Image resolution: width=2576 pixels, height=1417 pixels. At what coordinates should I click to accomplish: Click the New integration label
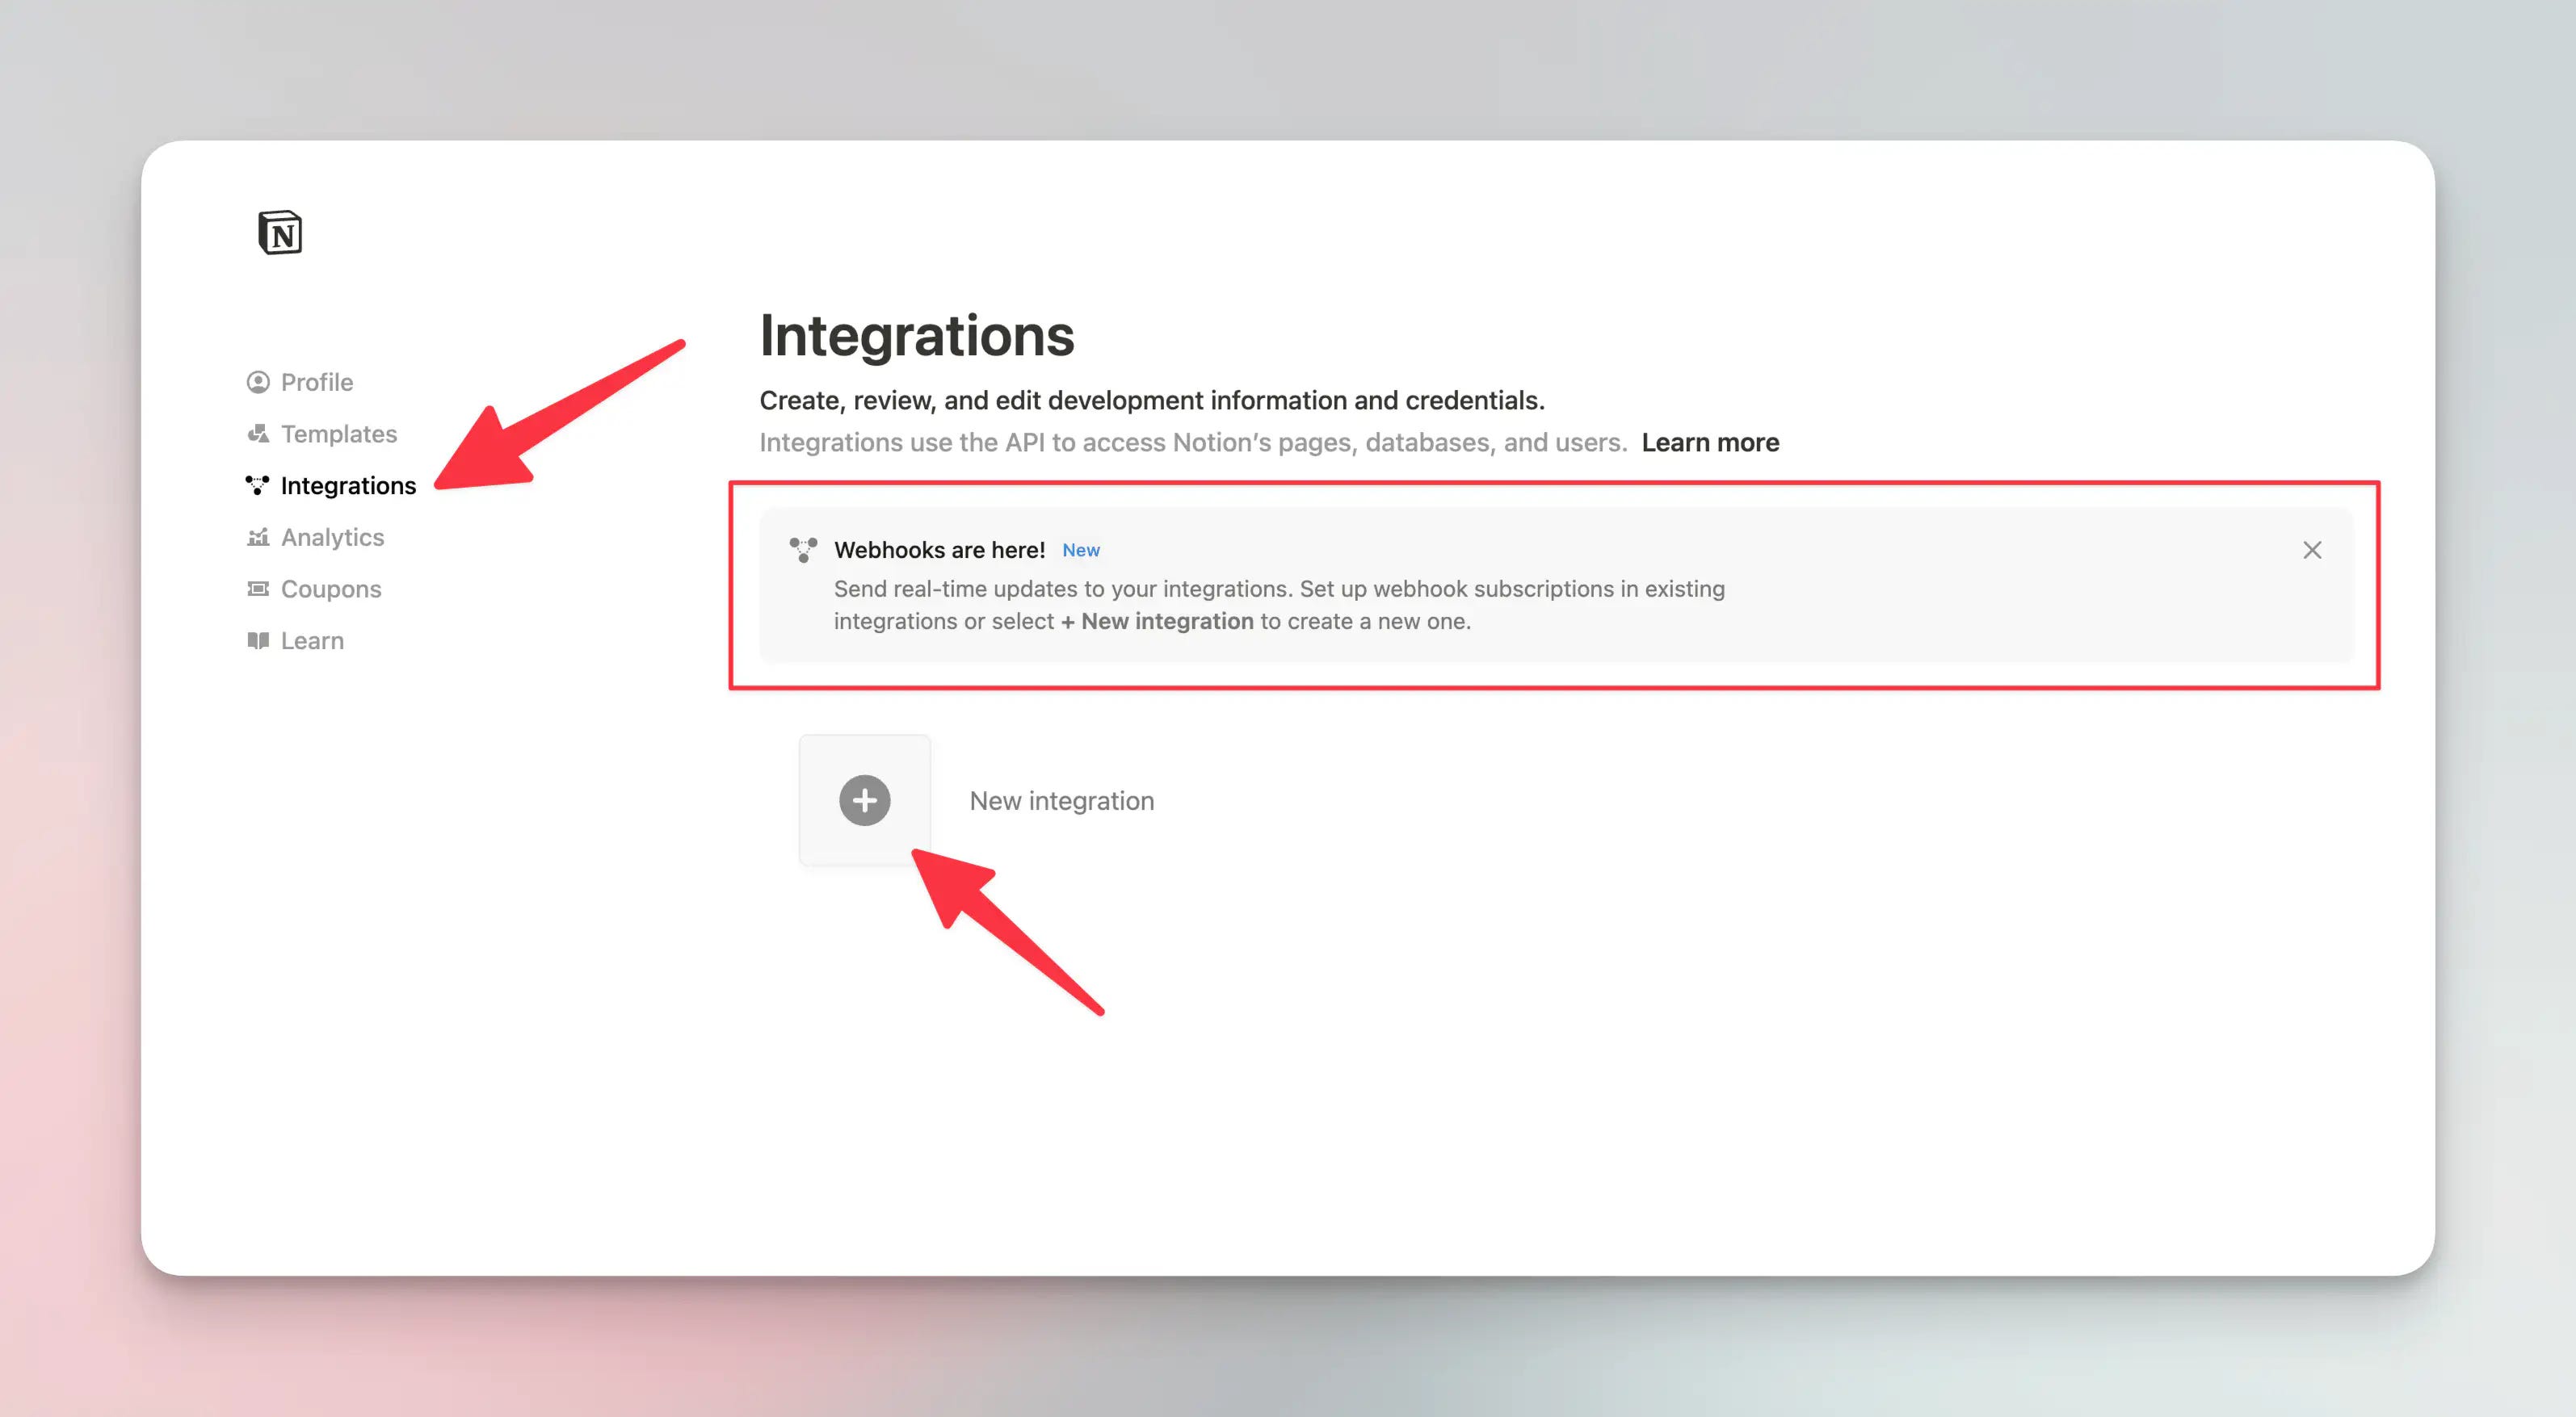(x=1062, y=800)
